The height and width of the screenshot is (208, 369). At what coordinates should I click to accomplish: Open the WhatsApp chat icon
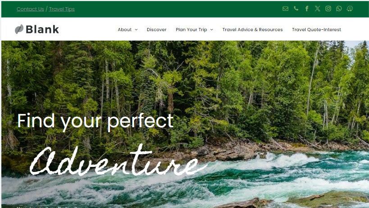339,9
